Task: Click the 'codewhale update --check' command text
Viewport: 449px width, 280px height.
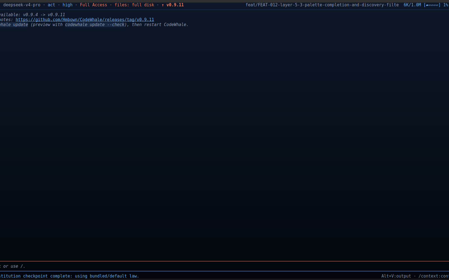Action: tap(95, 25)
